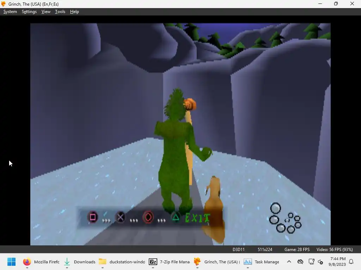Click the green Triangle button prompt
This screenshot has width=361, height=270.
click(x=176, y=217)
